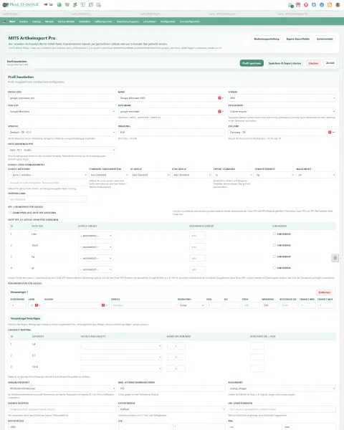Open the Start menu item

pyautogui.click(x=12, y=21)
